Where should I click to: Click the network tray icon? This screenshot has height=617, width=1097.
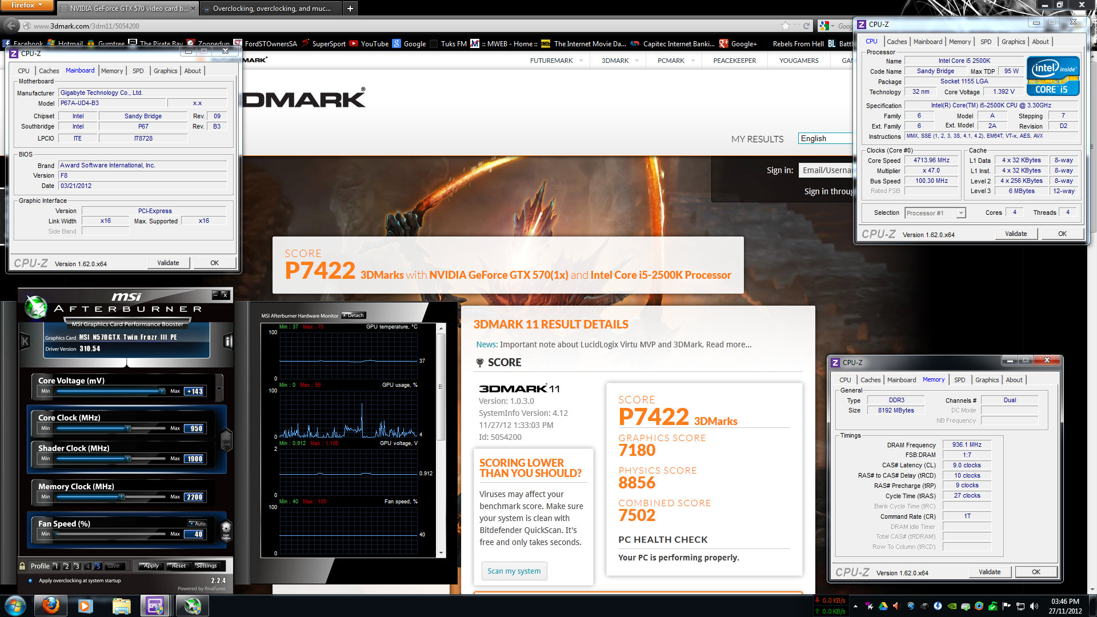pos(1020,606)
